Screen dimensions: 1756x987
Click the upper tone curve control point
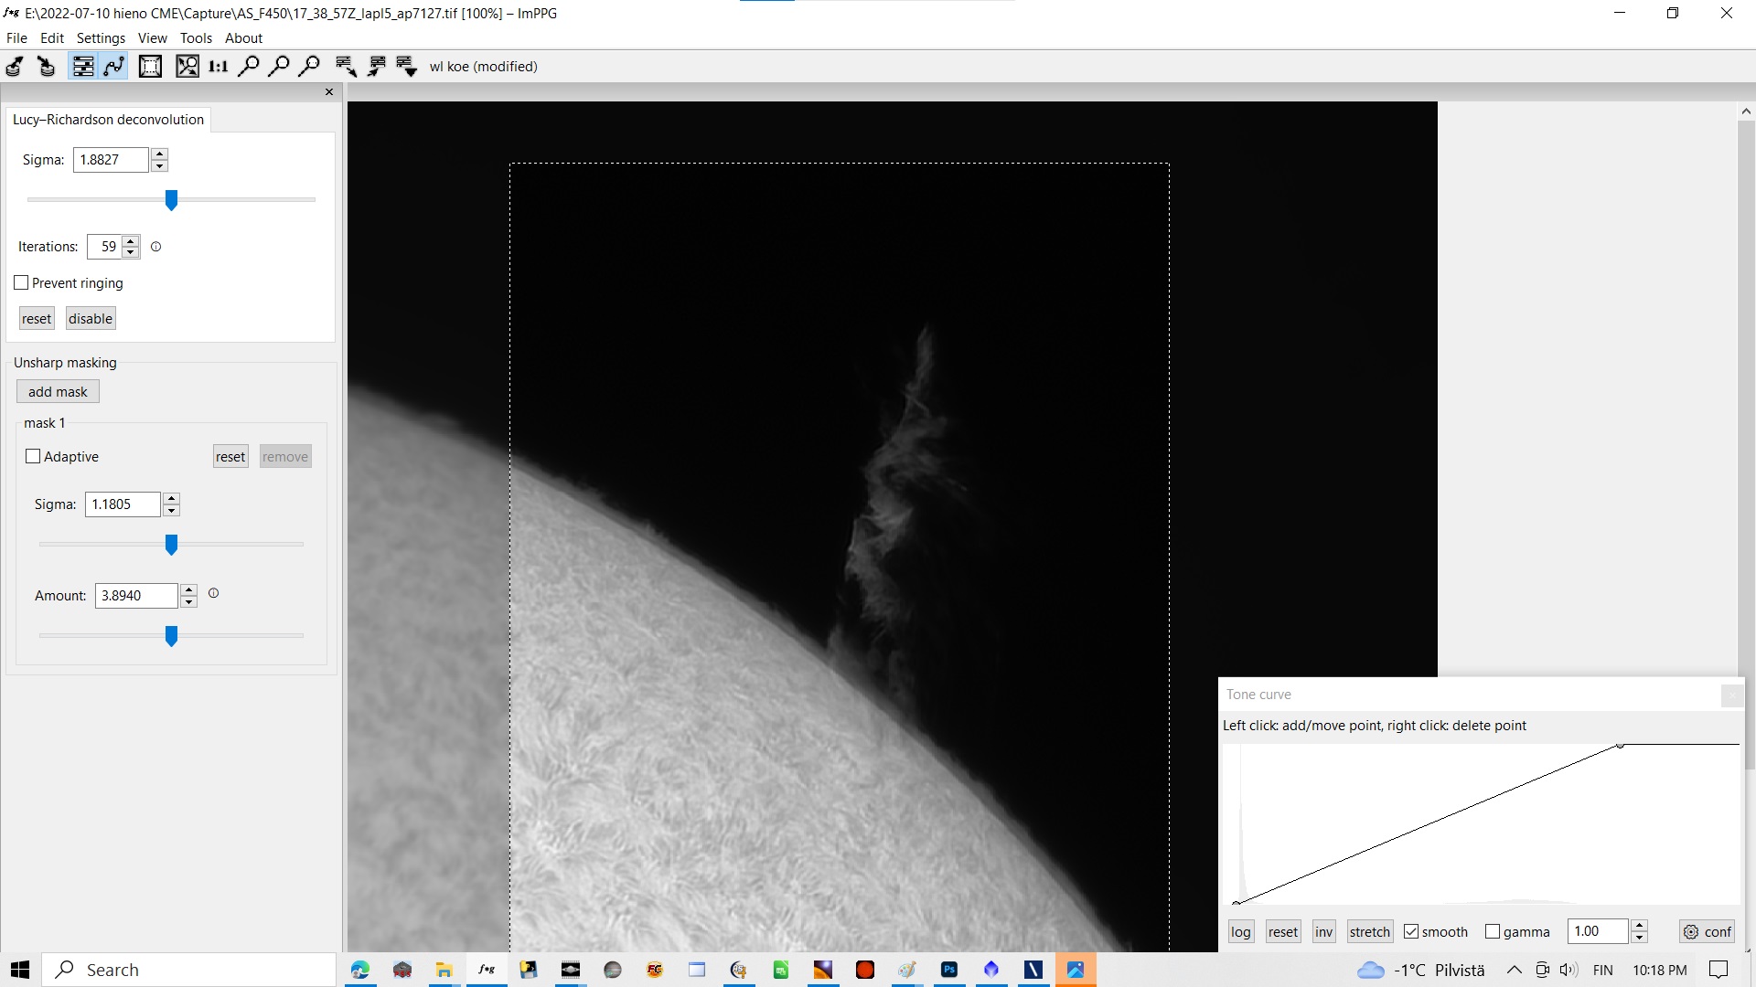click(1620, 746)
